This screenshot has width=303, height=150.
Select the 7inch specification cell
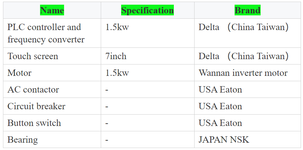click(147, 56)
